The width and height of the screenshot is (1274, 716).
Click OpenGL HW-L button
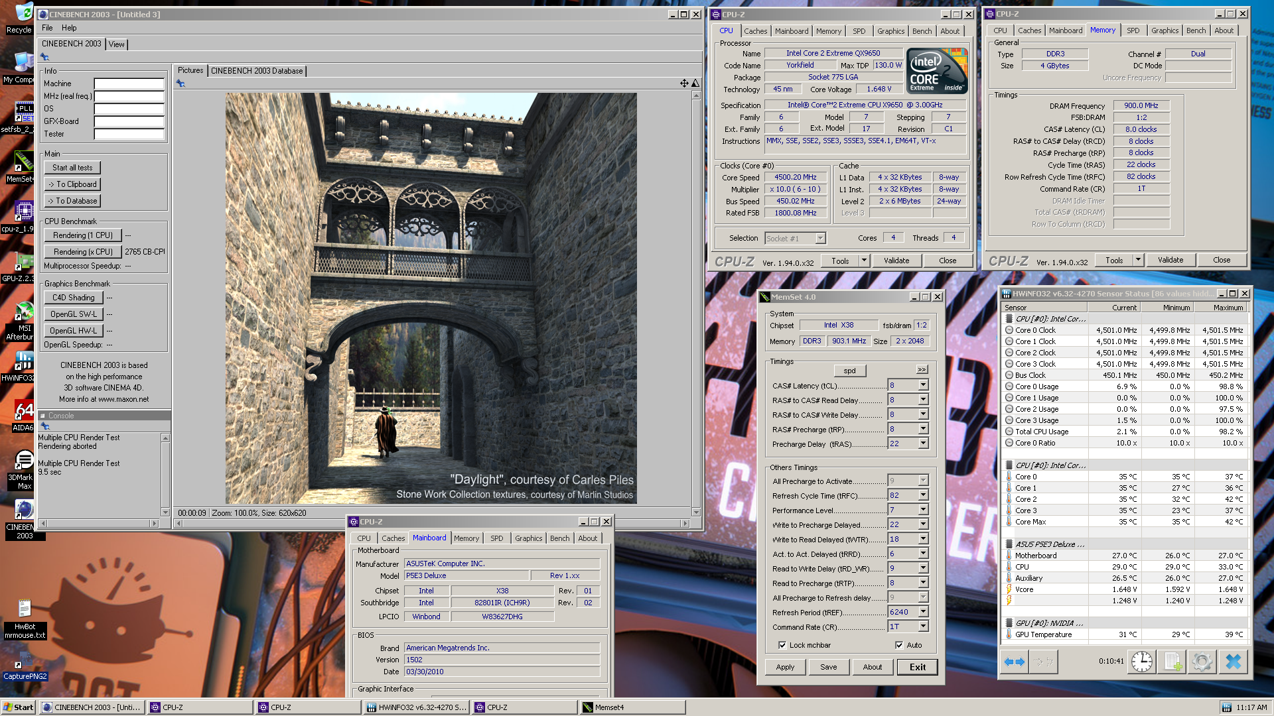73,331
